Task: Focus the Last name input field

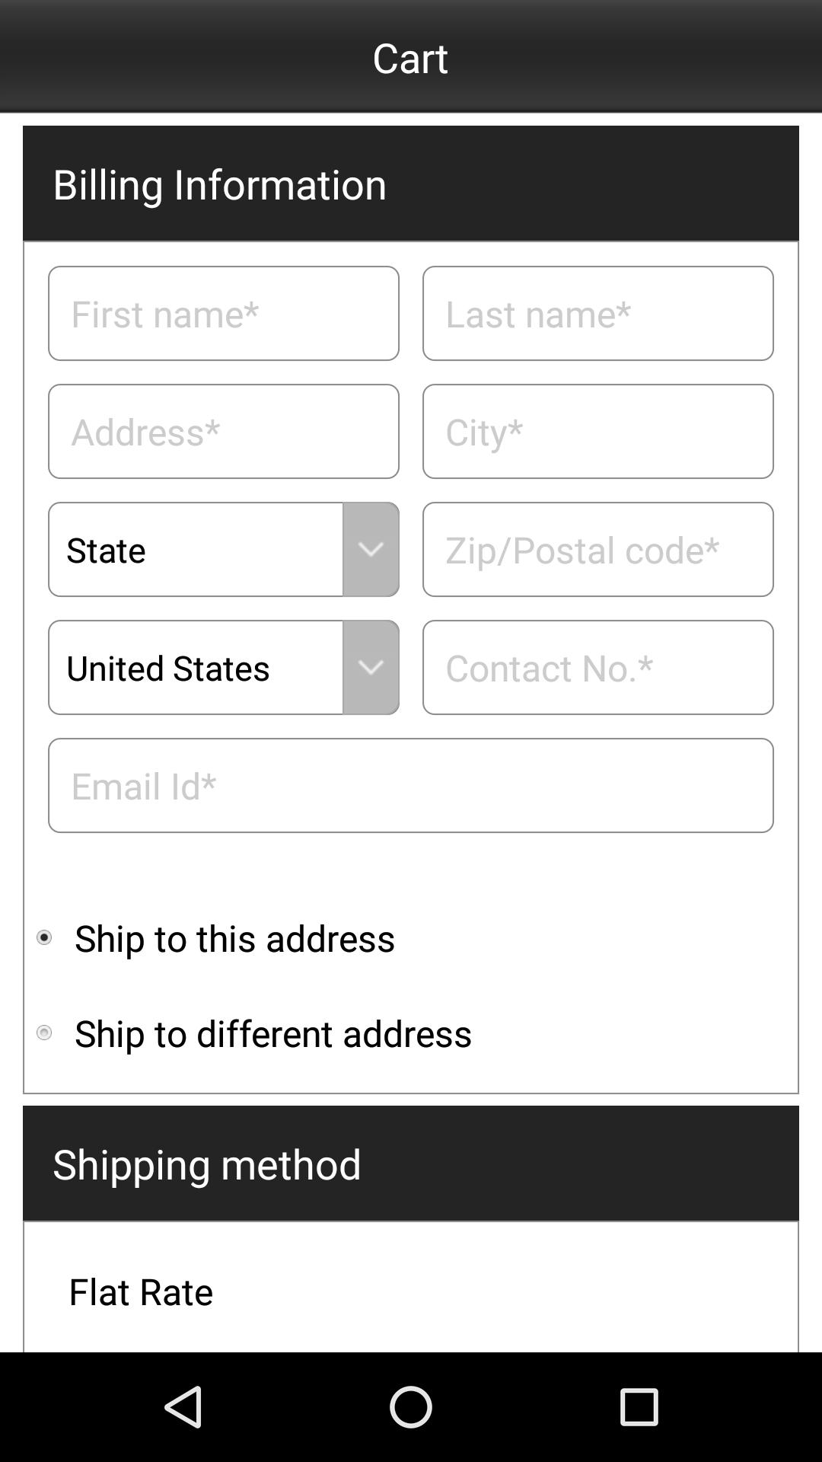Action: [x=598, y=313]
